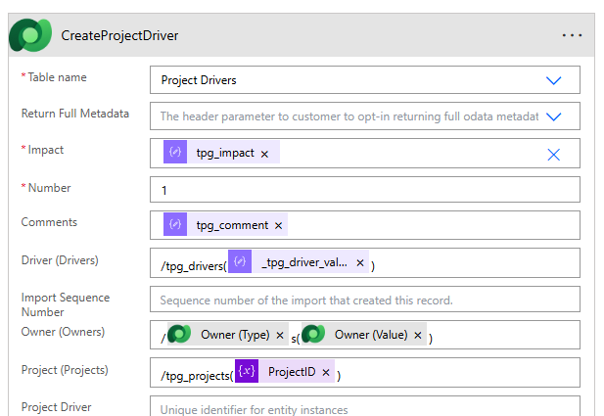
Task: Remove the _tpg_driver_val token
Action: click(x=360, y=262)
